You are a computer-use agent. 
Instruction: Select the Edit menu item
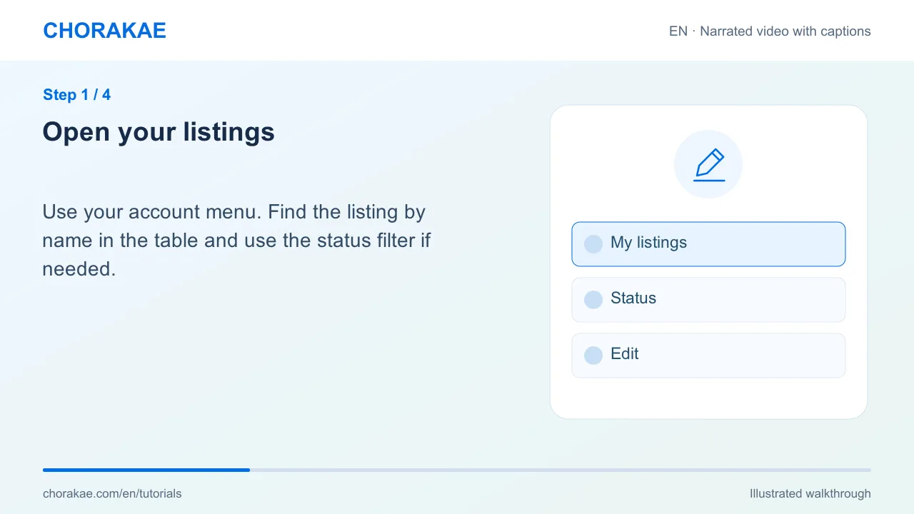click(x=708, y=356)
